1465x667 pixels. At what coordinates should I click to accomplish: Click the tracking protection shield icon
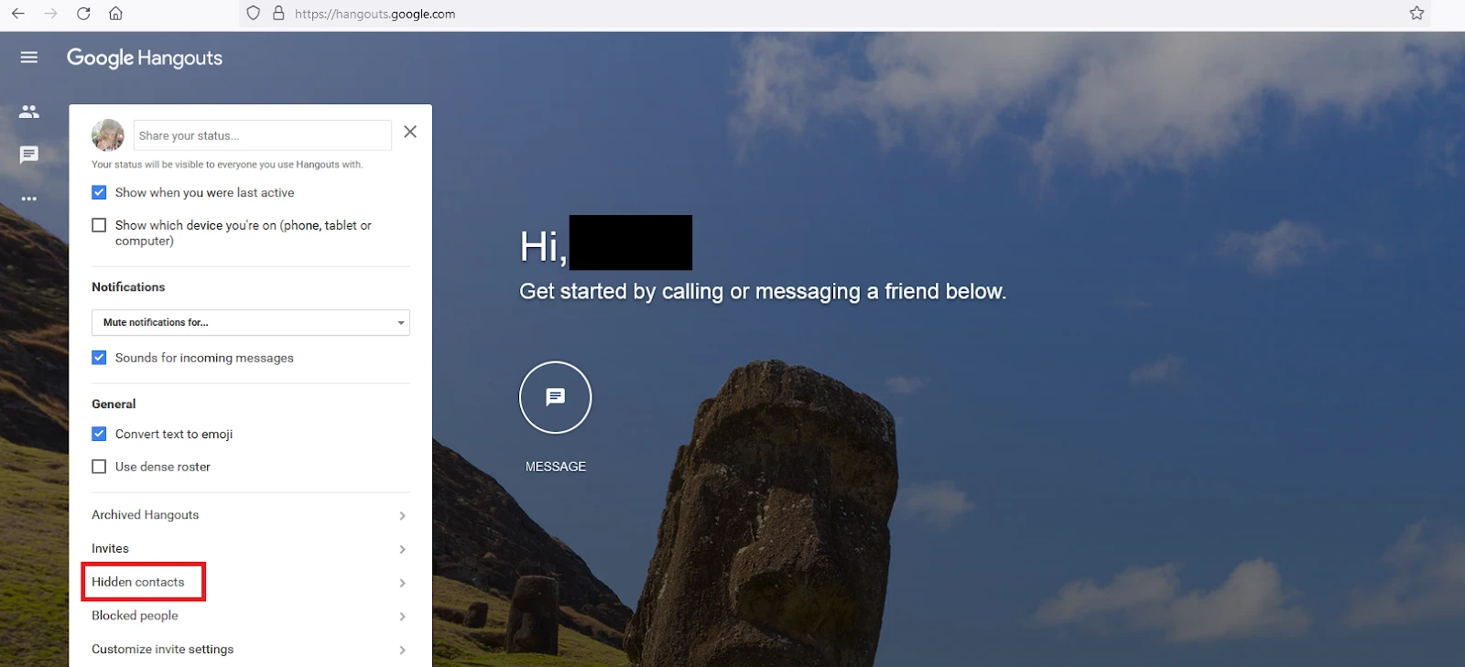[x=254, y=14]
